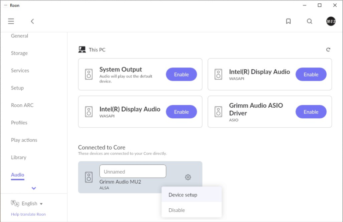Enable the Grimm Audio ASIO Driver

(311, 112)
